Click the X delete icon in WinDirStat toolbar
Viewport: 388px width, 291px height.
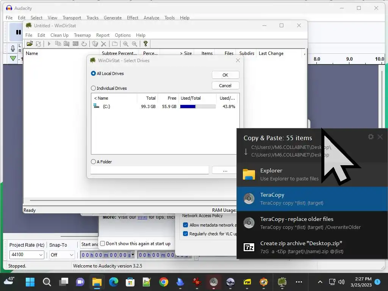tap(104, 44)
